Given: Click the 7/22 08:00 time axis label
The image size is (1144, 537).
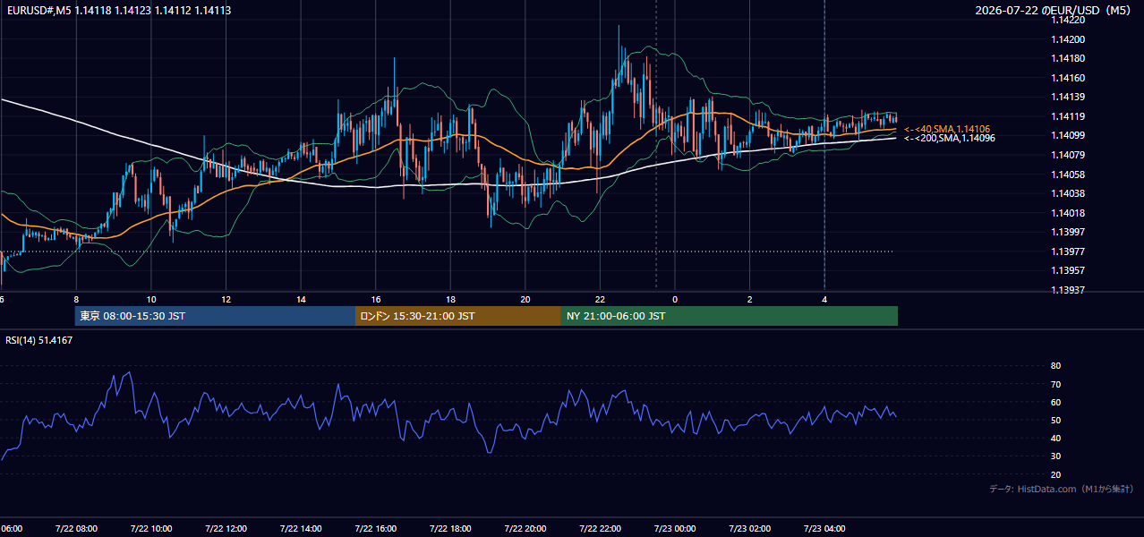Looking at the screenshot, I should [x=76, y=529].
